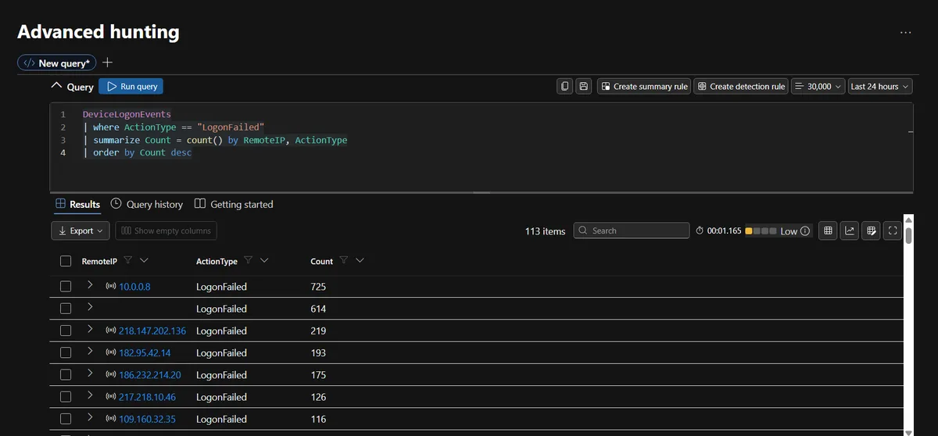This screenshot has width=938, height=436.
Task: Select the New query* tab
Action: tap(57, 63)
